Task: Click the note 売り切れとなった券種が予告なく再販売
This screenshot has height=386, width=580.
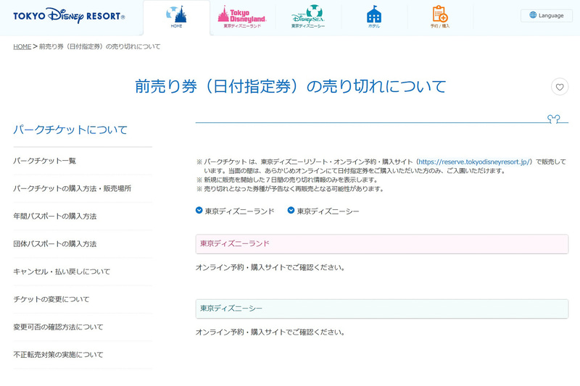Action: [291, 189]
